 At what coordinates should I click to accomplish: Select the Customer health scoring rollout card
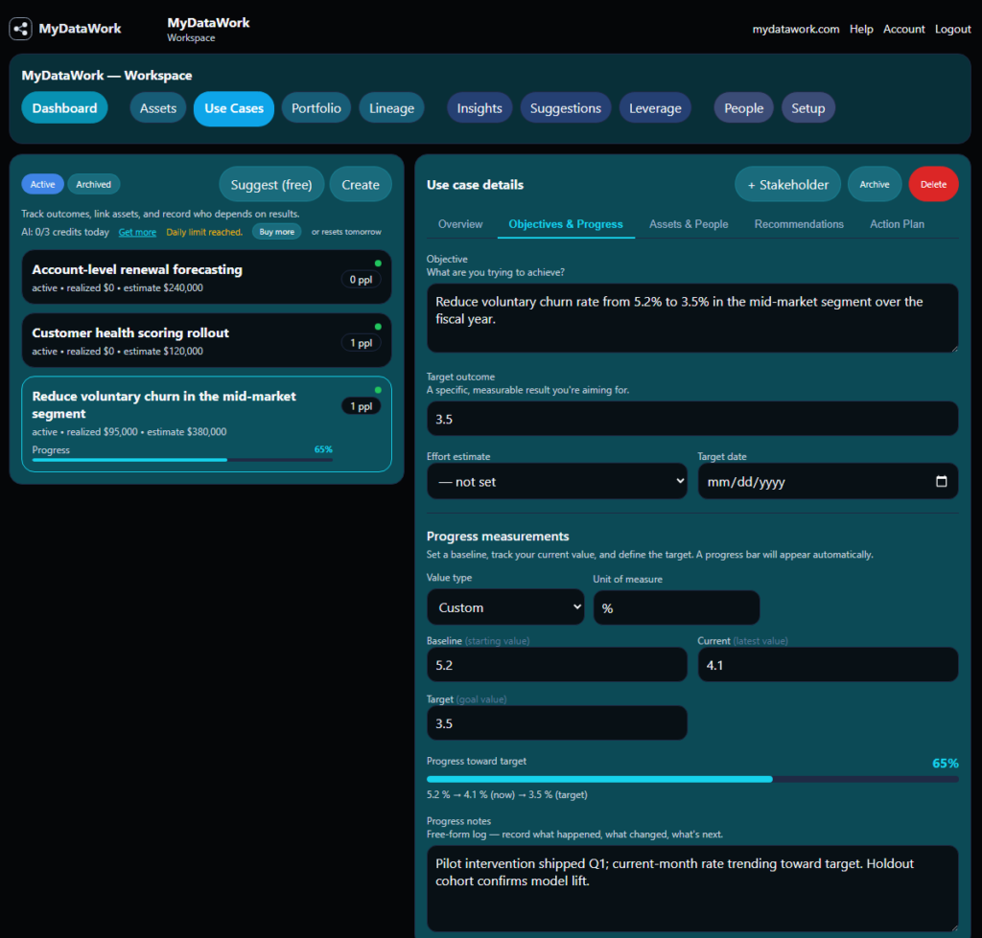click(x=207, y=341)
